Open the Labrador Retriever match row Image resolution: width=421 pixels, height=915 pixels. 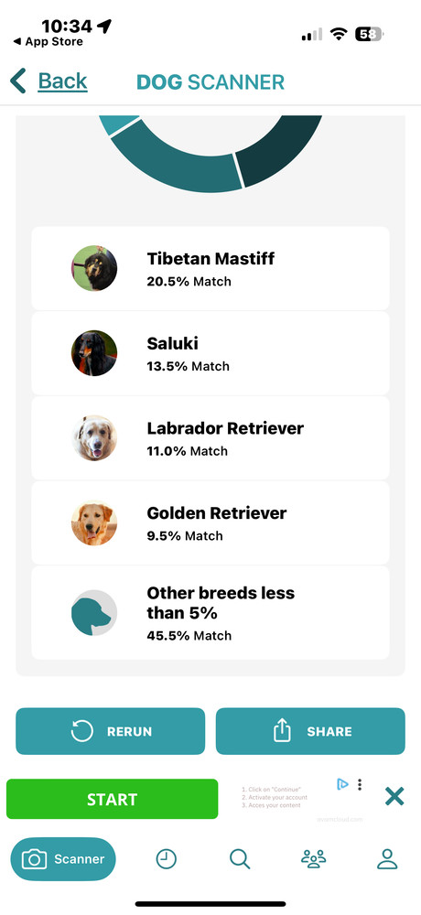(210, 437)
